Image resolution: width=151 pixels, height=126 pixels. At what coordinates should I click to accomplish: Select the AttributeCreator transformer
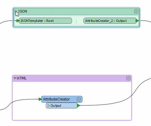[x=62, y=99]
